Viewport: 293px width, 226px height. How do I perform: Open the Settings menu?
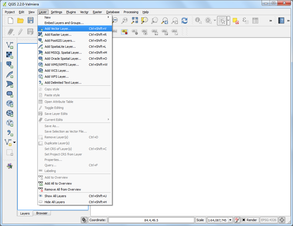(x=57, y=12)
